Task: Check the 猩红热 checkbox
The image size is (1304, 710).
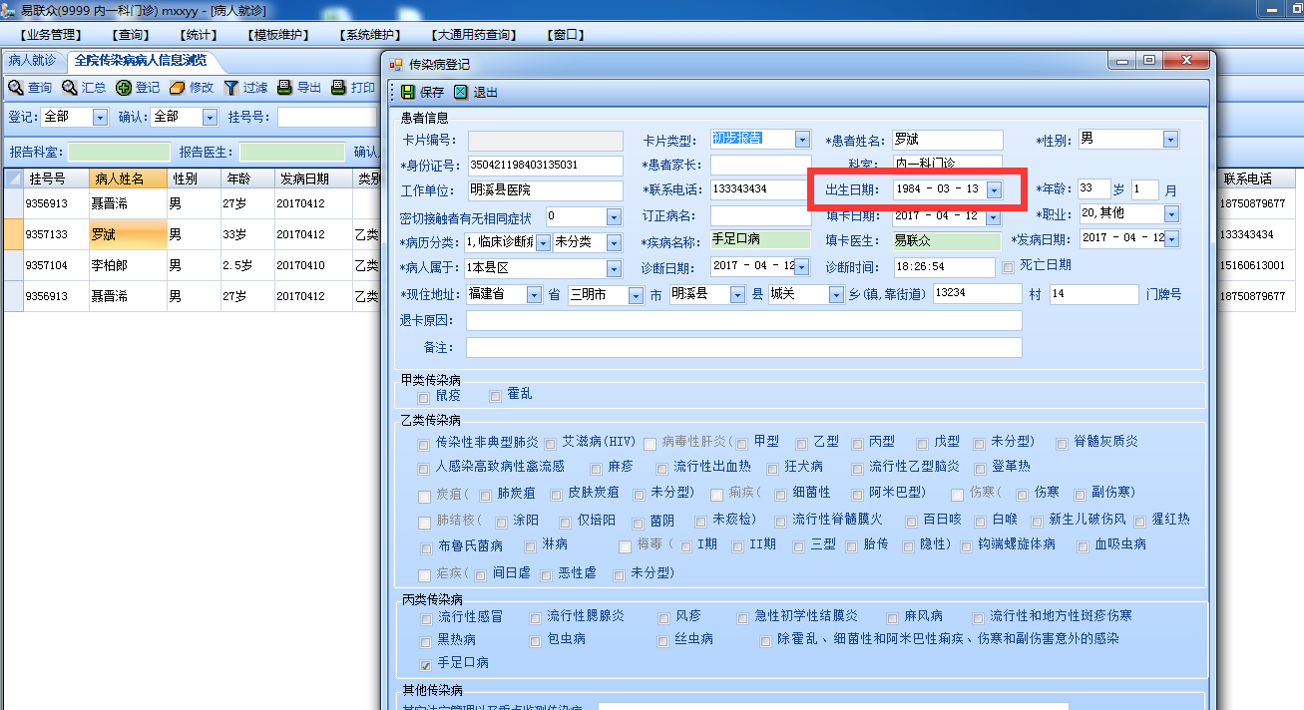Action: tap(1140, 521)
